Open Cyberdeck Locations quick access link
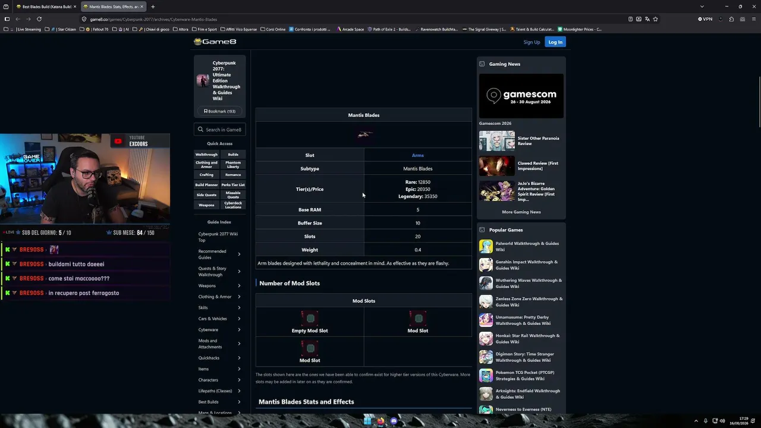The image size is (761, 428). 233,205
